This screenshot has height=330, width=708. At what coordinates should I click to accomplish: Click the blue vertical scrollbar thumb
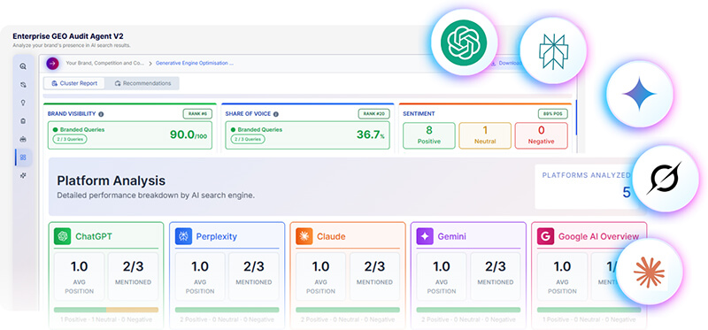click(x=576, y=118)
